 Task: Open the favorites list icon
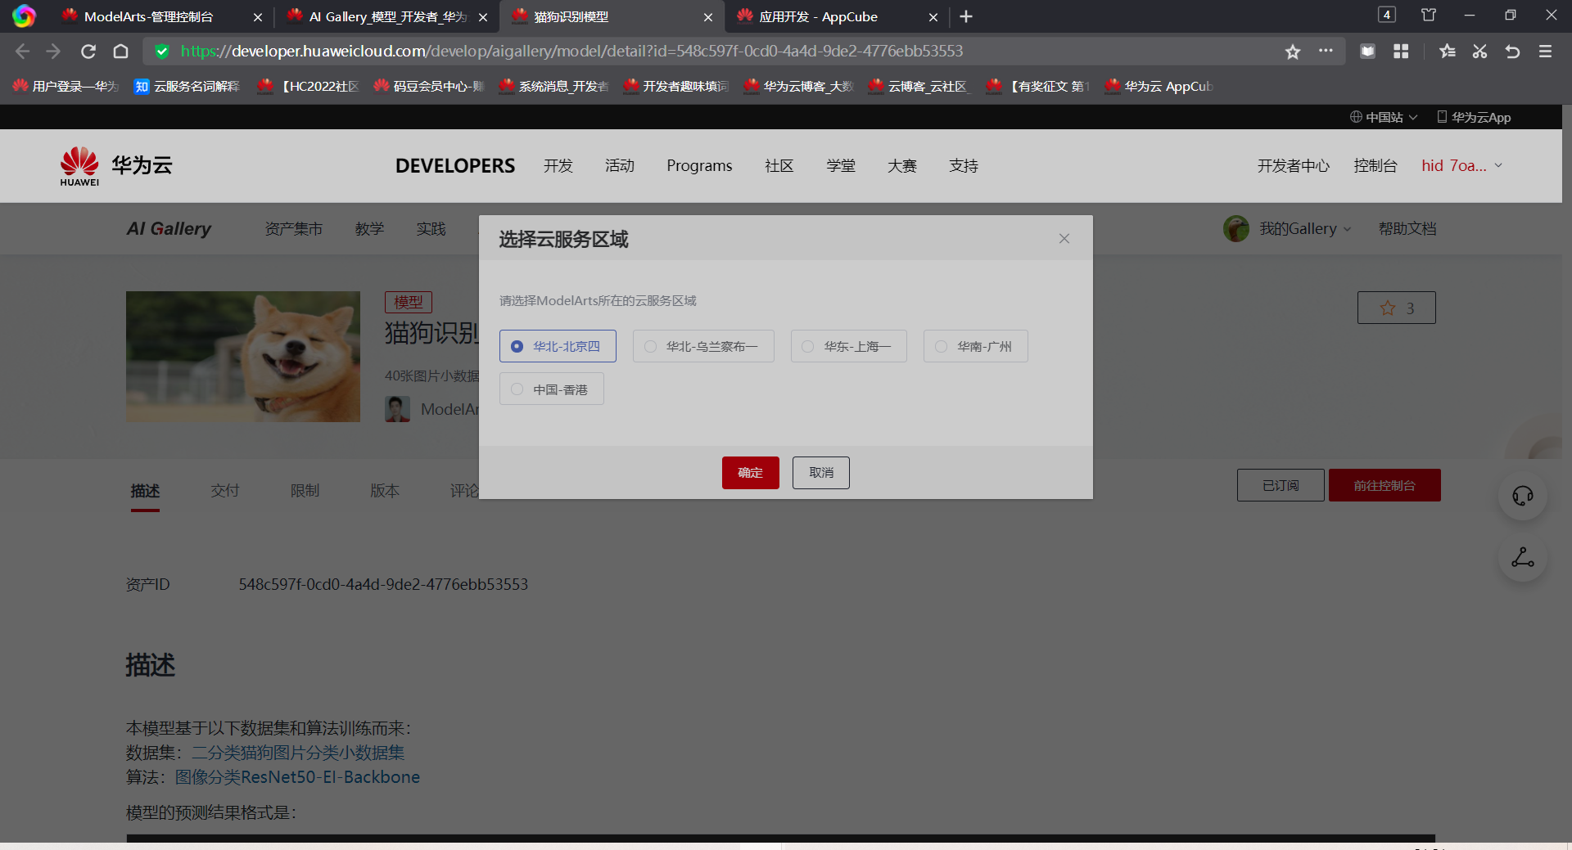1447,52
